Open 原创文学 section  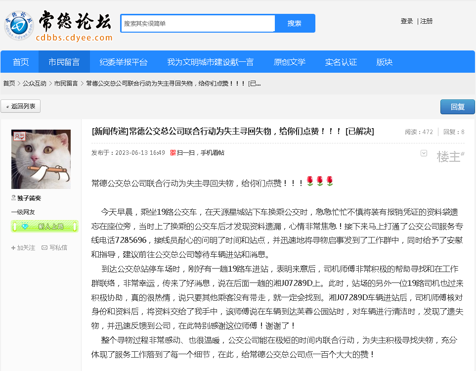289,62
